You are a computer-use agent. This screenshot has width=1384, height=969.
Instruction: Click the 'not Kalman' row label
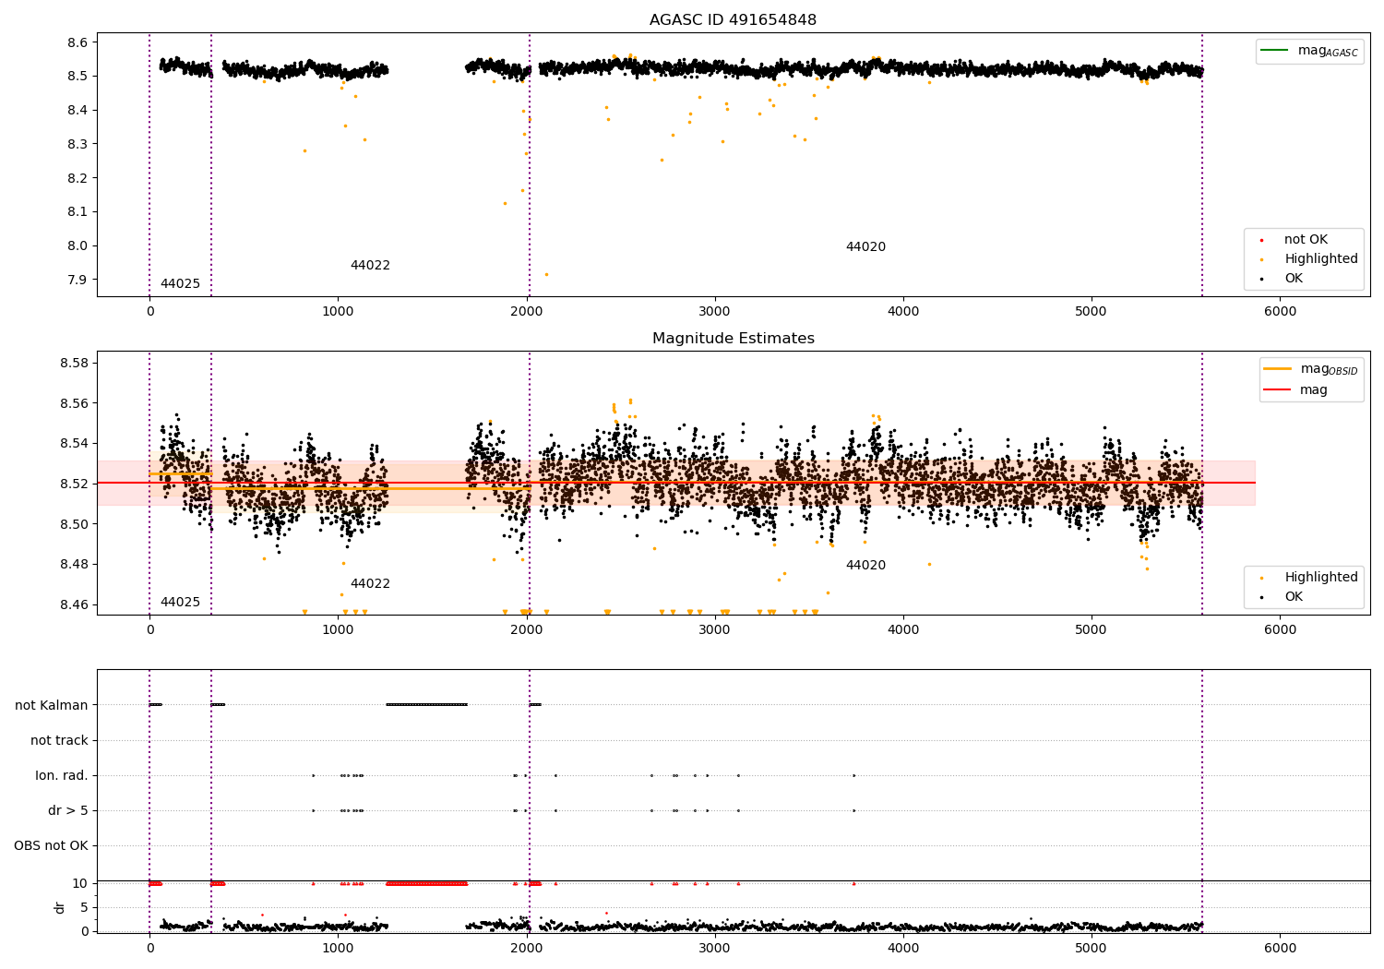[52, 706]
